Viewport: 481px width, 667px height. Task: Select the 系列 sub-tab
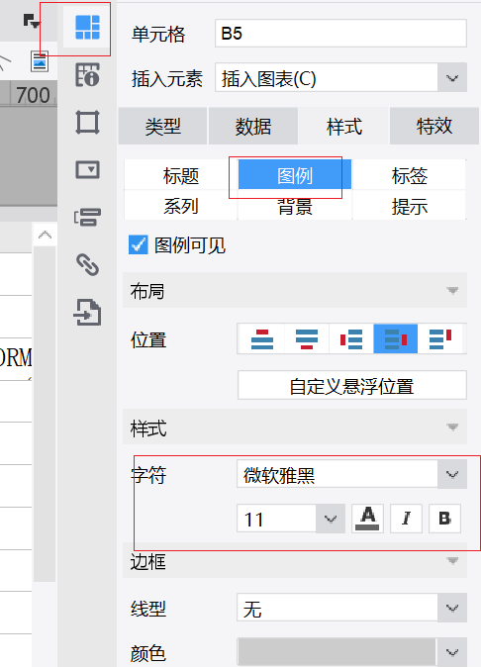181,205
